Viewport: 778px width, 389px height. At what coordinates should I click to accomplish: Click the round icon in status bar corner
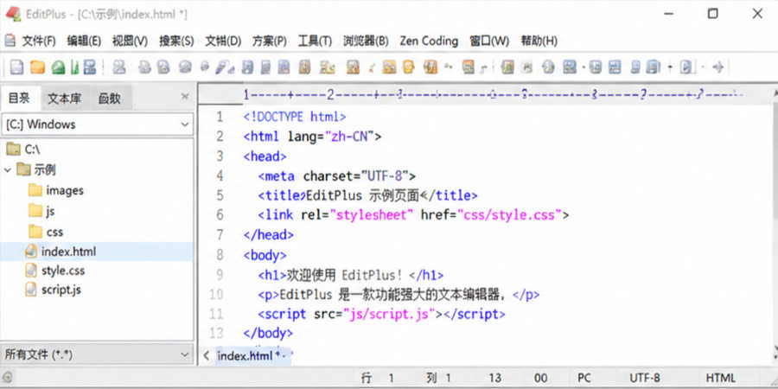pos(6,378)
